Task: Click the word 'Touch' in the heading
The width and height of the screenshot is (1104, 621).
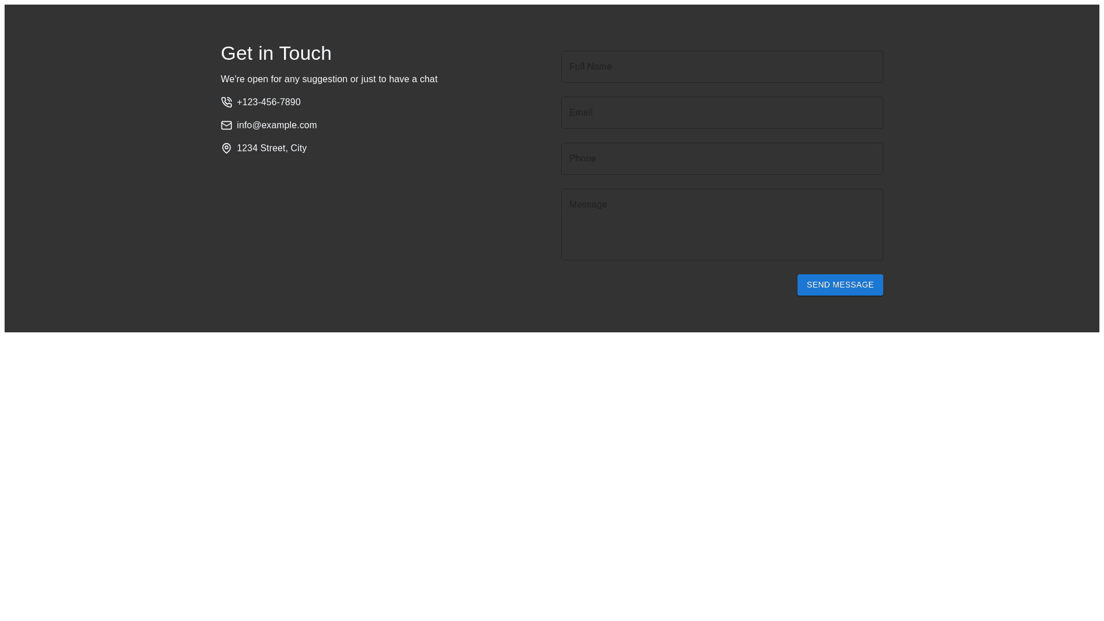Action: point(305,53)
